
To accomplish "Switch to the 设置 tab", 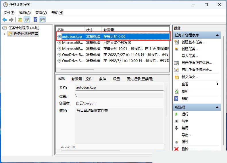I will point(116,79).
